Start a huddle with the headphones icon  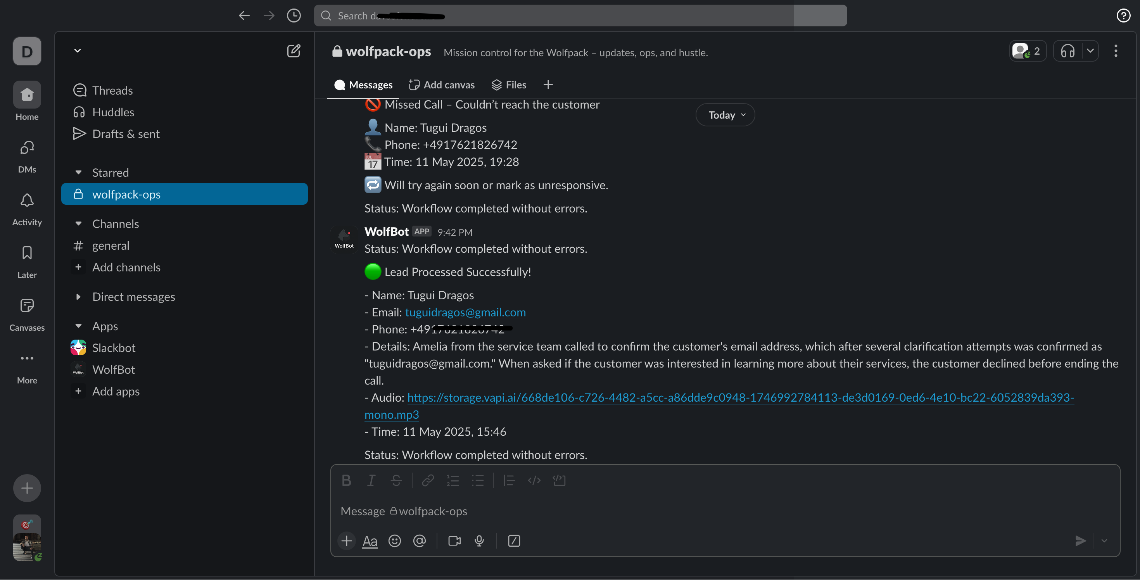1067,51
